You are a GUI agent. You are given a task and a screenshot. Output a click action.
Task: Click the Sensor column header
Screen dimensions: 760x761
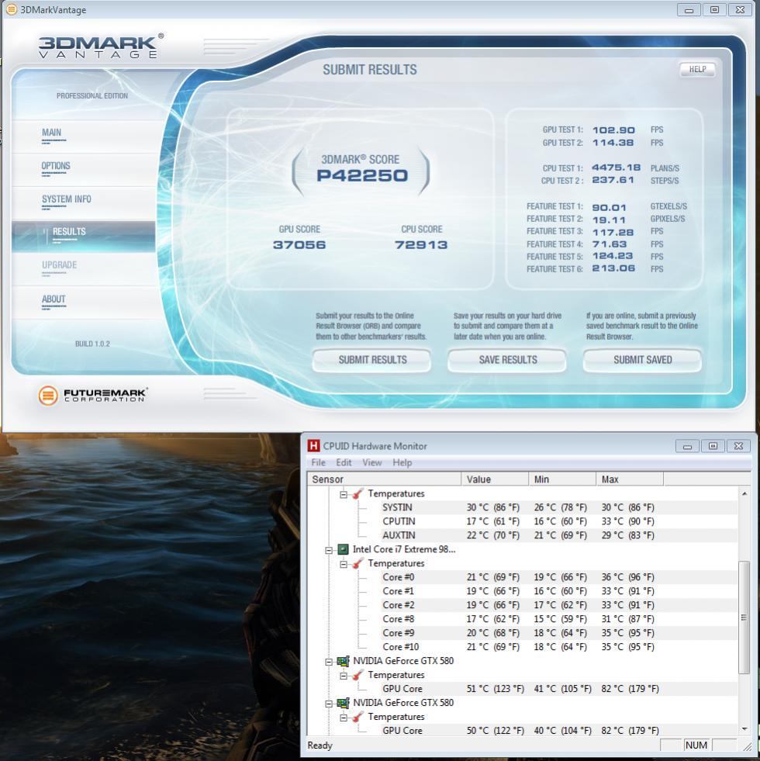[x=384, y=479]
